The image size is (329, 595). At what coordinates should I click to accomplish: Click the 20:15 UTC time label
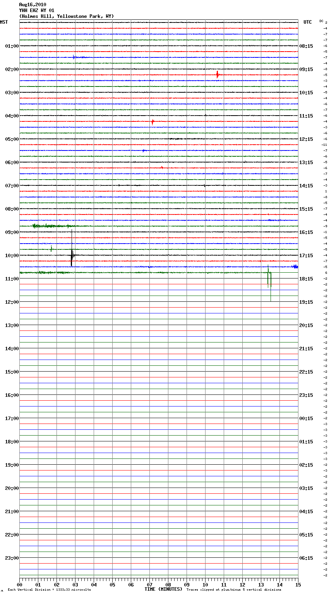(306, 325)
